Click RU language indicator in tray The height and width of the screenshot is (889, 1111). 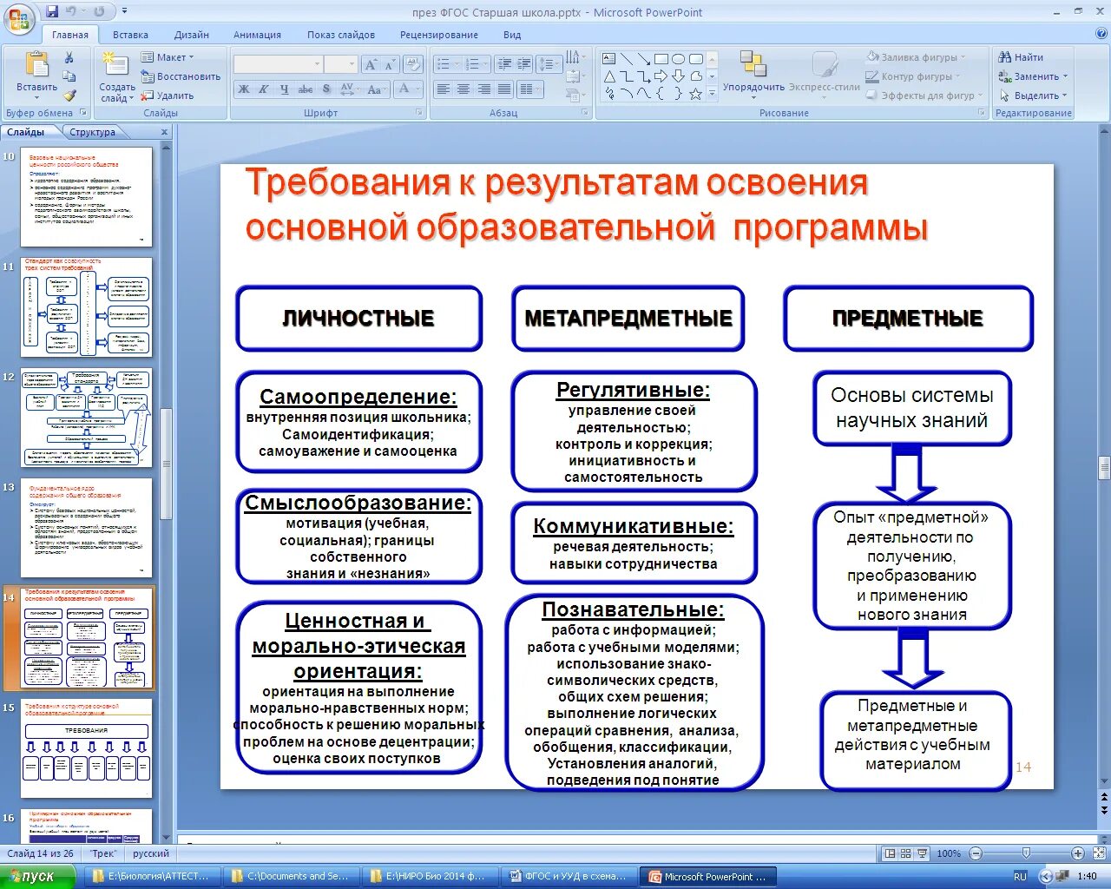[x=1020, y=877]
